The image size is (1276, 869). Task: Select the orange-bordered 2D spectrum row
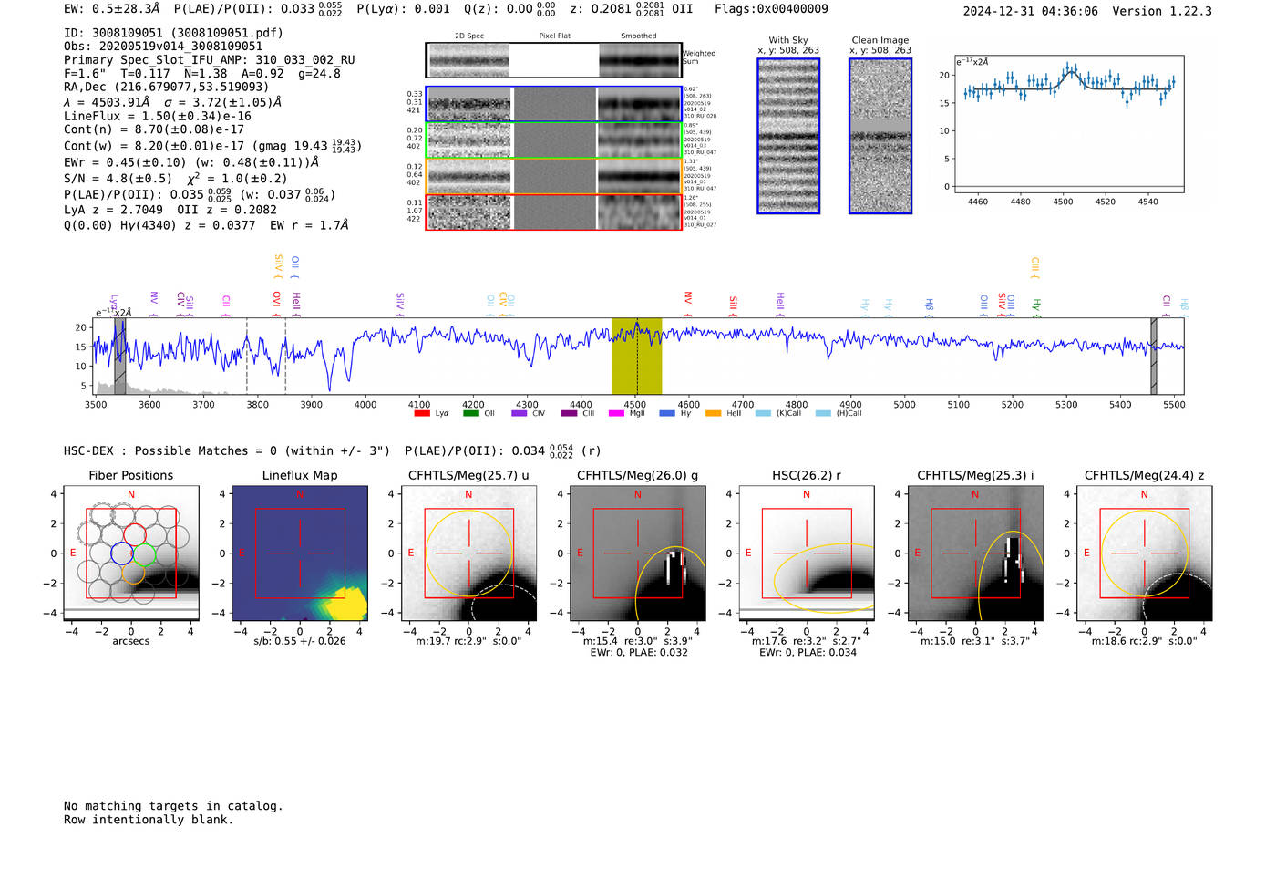554,176
